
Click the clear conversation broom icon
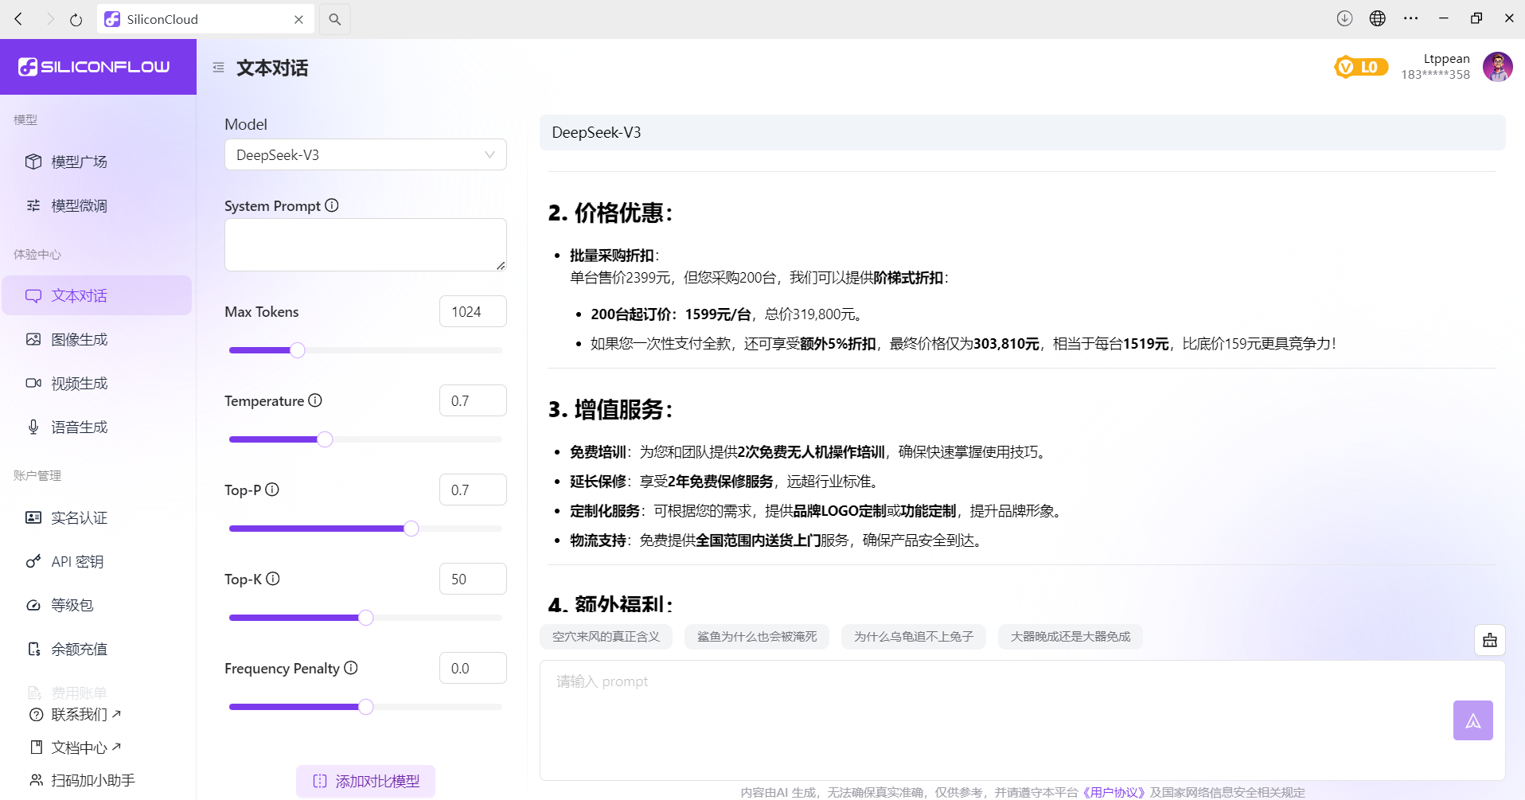pyautogui.click(x=1490, y=640)
